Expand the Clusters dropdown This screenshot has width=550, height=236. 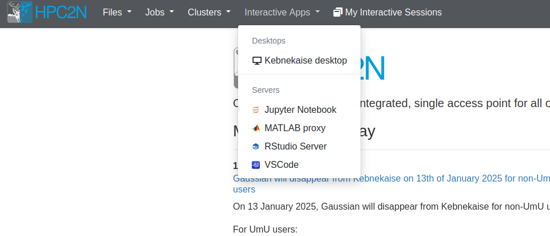pos(209,12)
